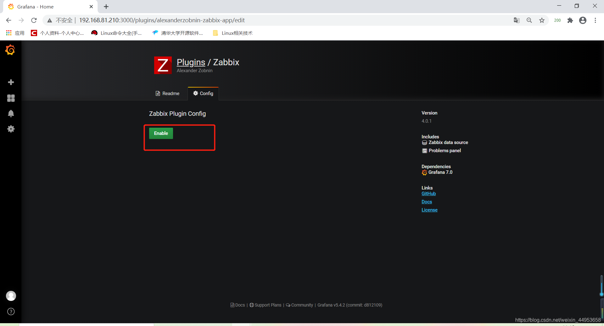Open the Docs link under Links
604x326 pixels.
tap(427, 202)
